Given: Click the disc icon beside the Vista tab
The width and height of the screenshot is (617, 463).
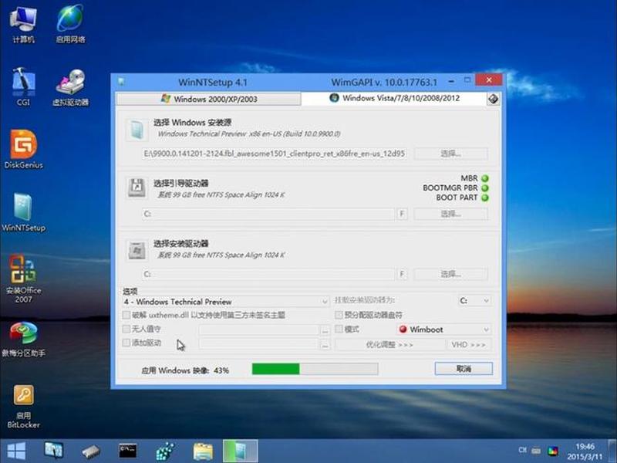Looking at the screenshot, I should [x=493, y=99].
